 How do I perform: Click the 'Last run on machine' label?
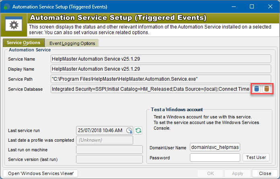pos(28,150)
